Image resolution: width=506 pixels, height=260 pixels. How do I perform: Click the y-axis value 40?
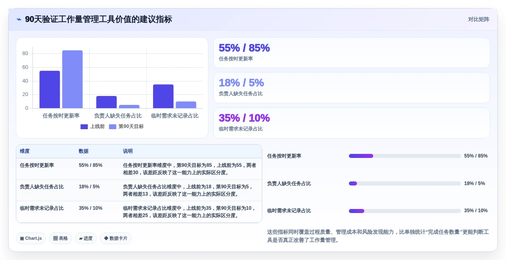25,81
